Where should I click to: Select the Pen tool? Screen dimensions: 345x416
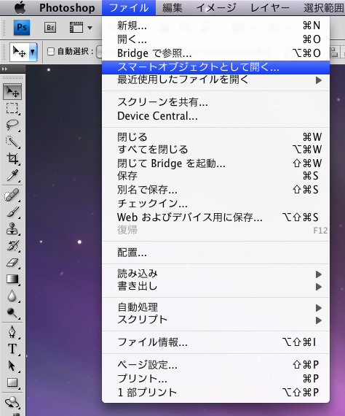(12, 331)
